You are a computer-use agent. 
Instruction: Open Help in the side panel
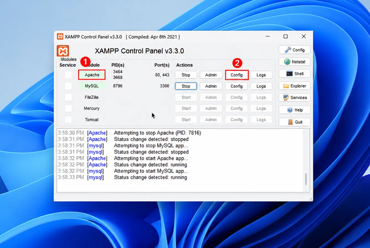coord(294,110)
